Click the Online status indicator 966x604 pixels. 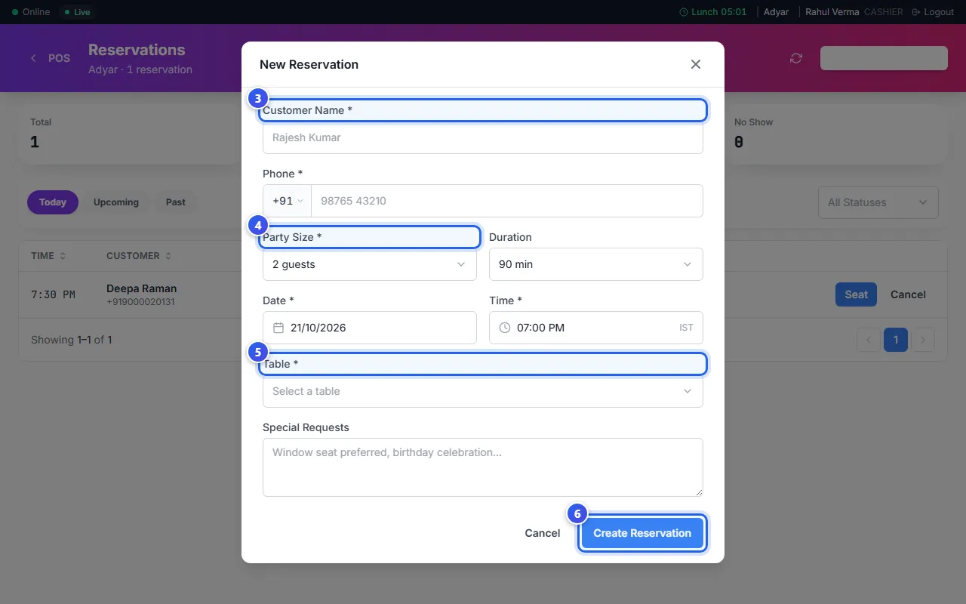click(31, 12)
